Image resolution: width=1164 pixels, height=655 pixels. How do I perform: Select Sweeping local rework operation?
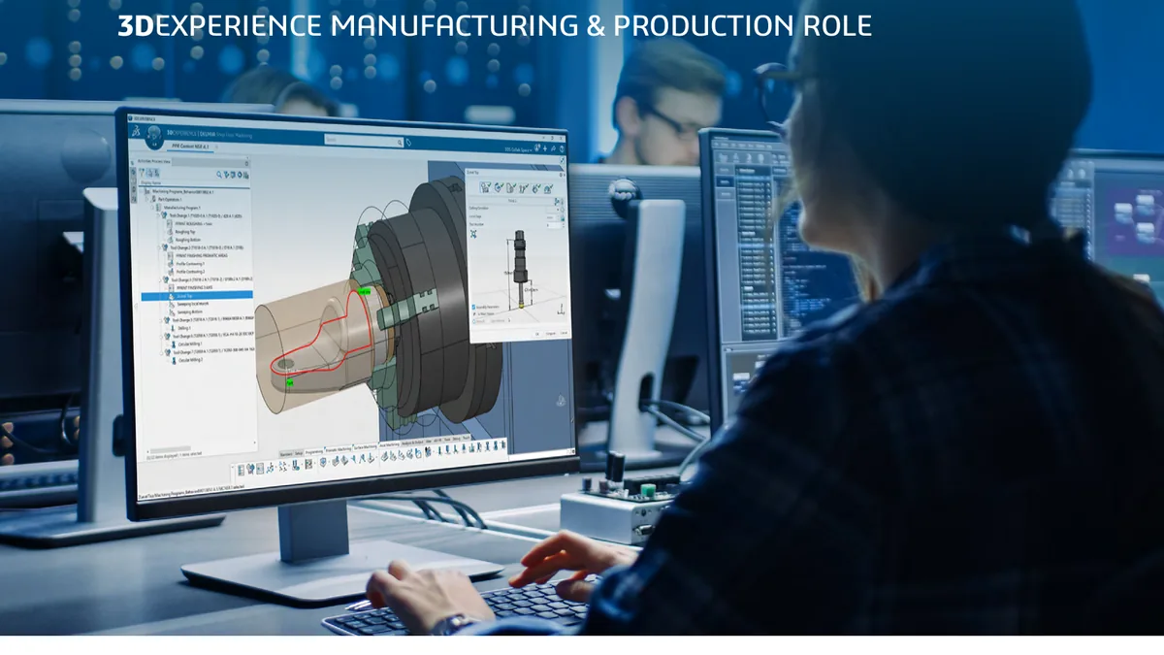(x=192, y=304)
